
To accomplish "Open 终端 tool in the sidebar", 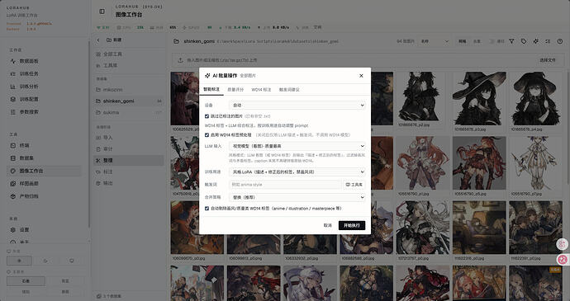I will pos(44,145).
